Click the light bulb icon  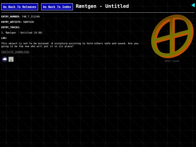click(x=11, y=59)
